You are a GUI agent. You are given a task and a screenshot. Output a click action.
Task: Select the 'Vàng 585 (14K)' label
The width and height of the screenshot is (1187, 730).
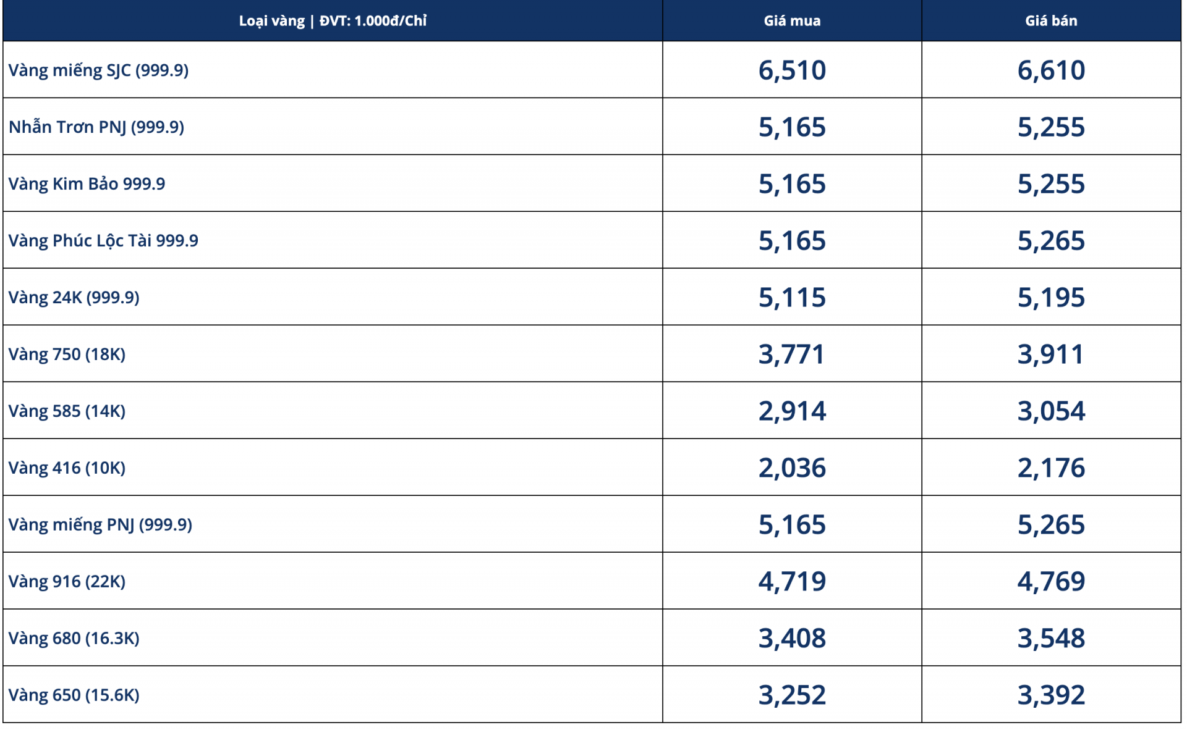pos(67,411)
